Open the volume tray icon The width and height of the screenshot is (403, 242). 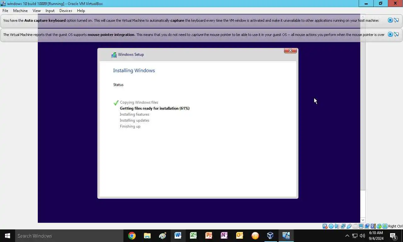click(362, 236)
